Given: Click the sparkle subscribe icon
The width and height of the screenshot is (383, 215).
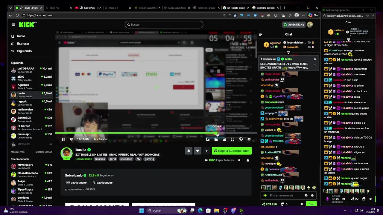Looking at the screenshot, I should tap(206, 151).
